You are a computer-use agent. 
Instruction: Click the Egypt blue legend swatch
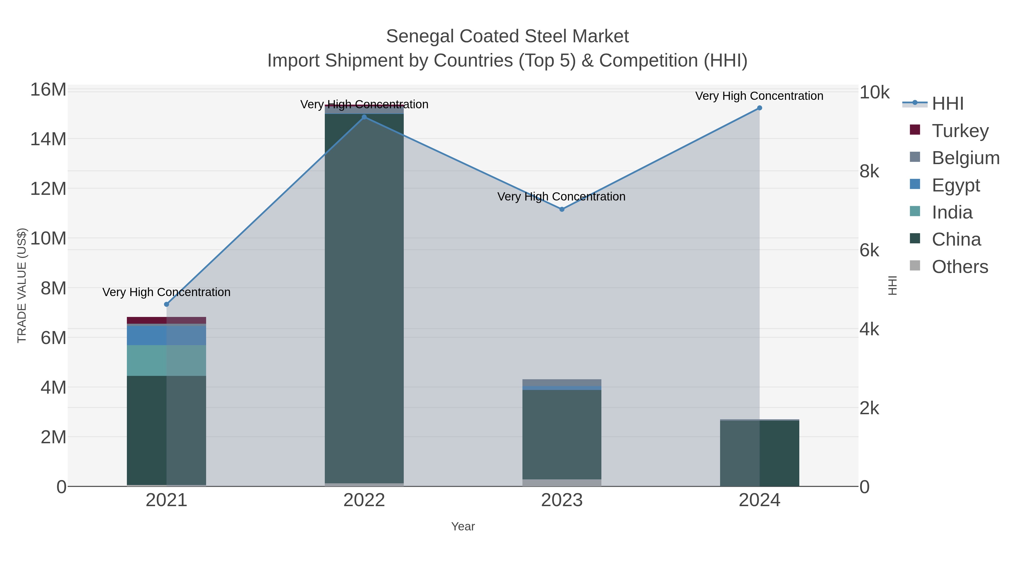(x=915, y=184)
